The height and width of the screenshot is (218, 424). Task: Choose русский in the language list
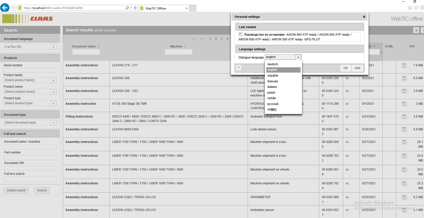tap(273, 104)
